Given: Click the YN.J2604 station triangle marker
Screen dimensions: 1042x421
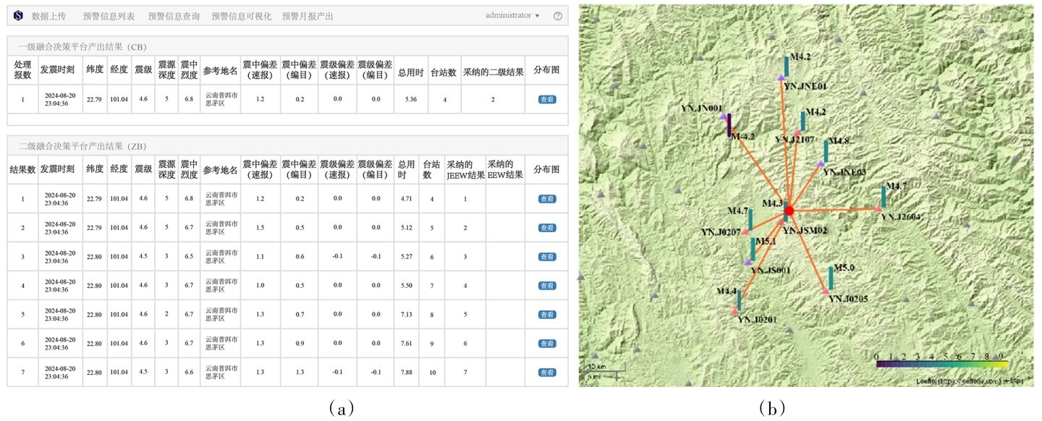Looking at the screenshot, I should click(x=878, y=209).
